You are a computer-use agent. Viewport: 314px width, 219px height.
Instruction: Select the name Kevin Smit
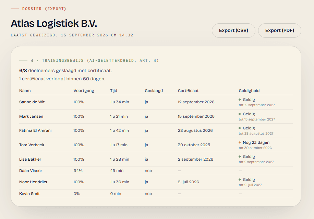(29, 194)
